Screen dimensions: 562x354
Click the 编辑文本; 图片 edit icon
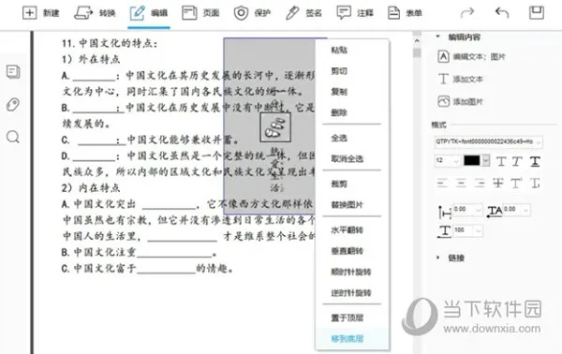click(443, 56)
